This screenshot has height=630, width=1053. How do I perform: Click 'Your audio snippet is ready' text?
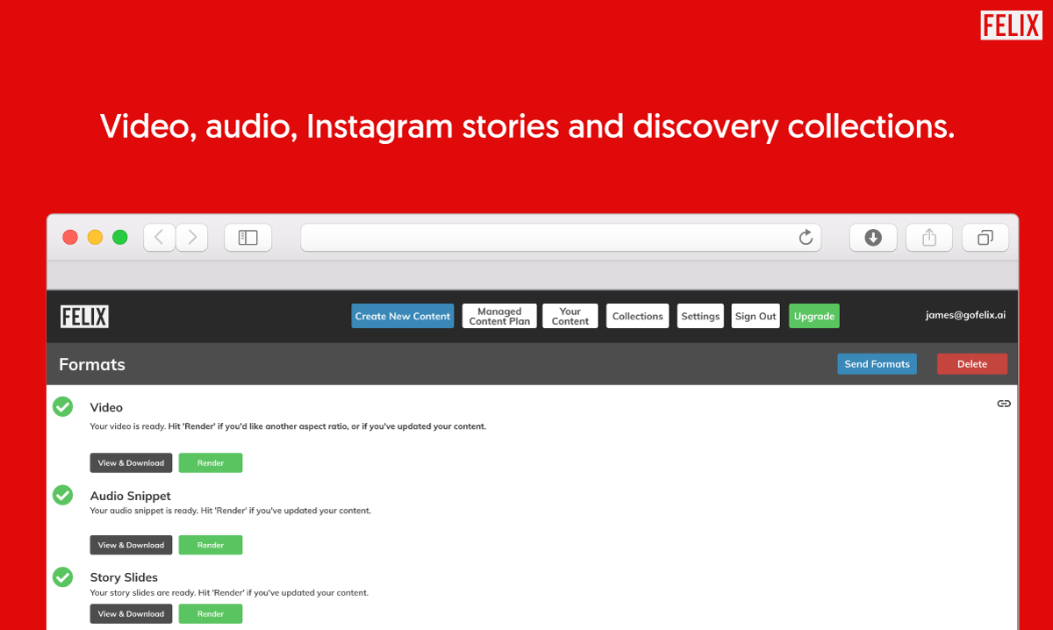(231, 511)
